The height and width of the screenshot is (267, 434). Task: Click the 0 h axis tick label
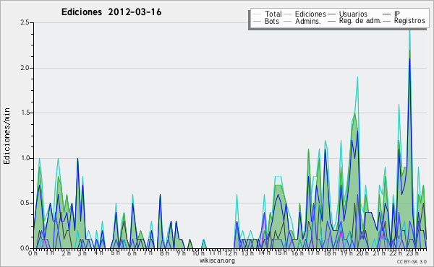[33, 253]
